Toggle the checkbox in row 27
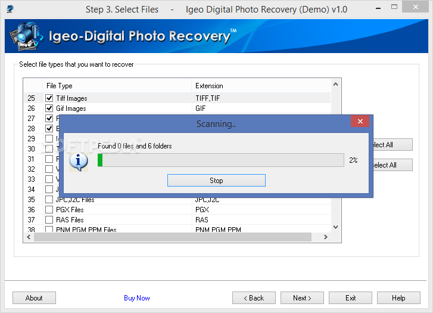This screenshot has height=313, width=433. click(x=49, y=118)
